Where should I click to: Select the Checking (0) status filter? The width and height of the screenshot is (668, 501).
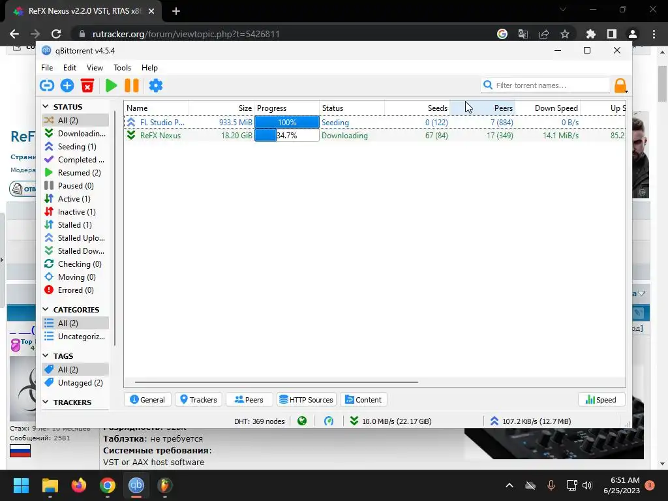point(76,264)
